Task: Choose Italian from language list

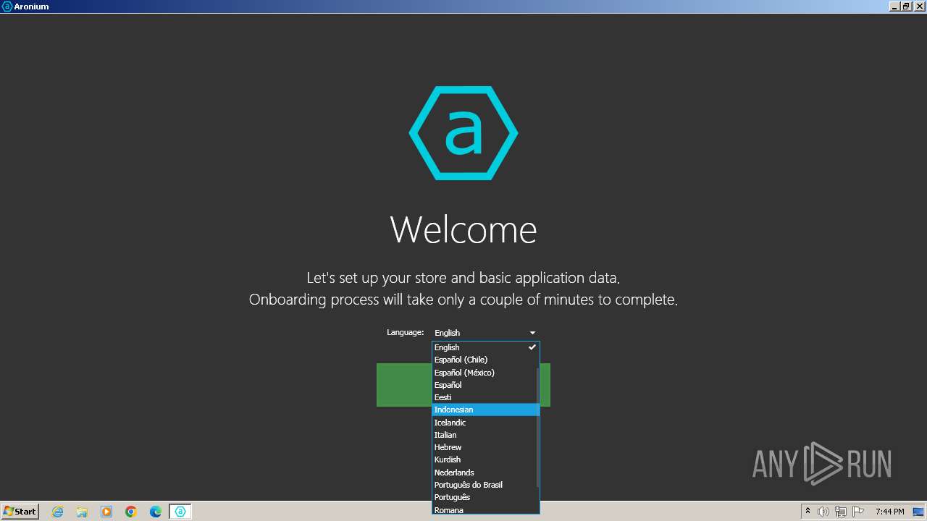Action: coord(485,435)
